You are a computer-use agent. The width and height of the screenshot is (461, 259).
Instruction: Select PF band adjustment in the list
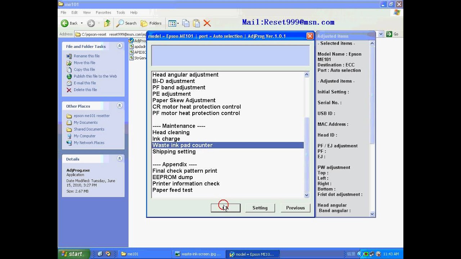coord(228,88)
